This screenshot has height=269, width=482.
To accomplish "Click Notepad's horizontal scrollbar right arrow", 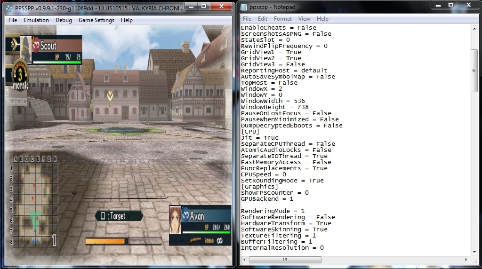I will click(x=466, y=260).
